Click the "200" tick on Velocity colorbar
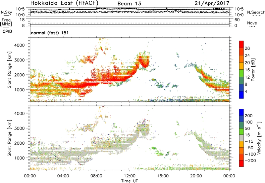 [249, 116]
